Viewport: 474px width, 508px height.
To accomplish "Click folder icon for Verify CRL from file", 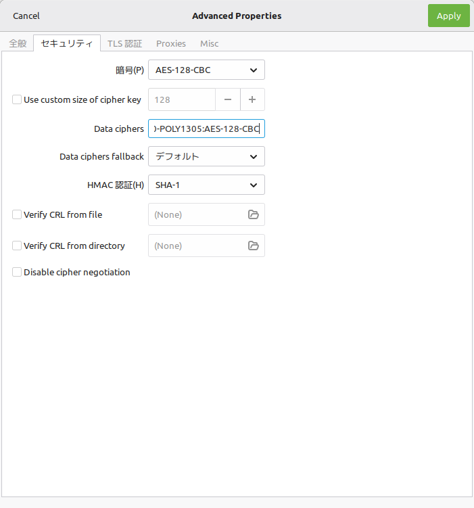I will coord(254,214).
